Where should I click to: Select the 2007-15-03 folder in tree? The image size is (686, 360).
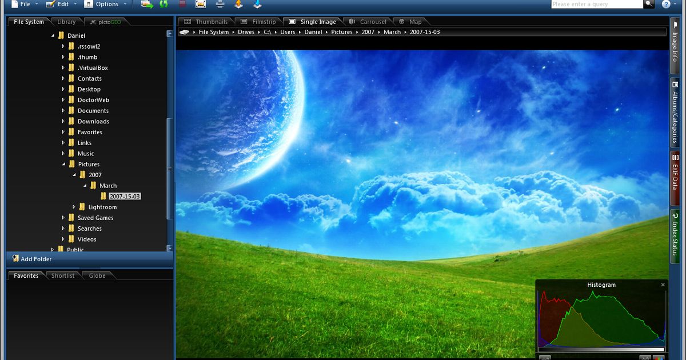(125, 196)
